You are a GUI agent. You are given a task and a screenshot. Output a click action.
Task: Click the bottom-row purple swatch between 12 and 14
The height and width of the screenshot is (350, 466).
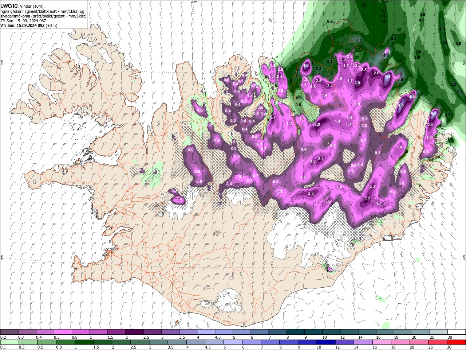[344, 342]
